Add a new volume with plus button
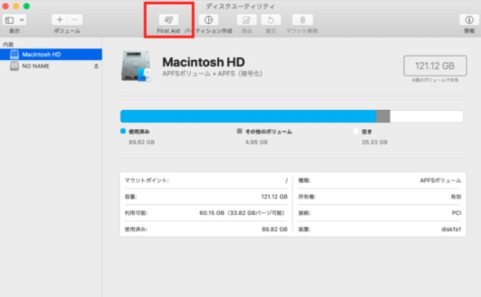The width and height of the screenshot is (481, 297). pos(59,20)
